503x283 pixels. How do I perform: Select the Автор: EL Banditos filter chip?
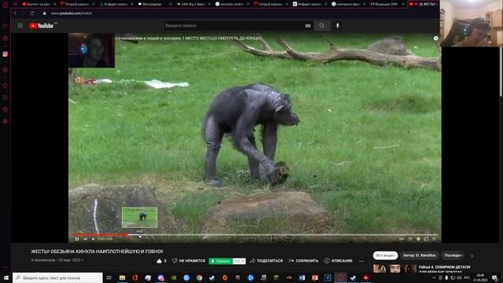[419, 255]
